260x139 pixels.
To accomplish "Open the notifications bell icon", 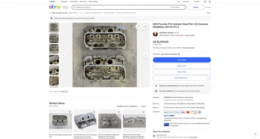I will coord(205,2).
